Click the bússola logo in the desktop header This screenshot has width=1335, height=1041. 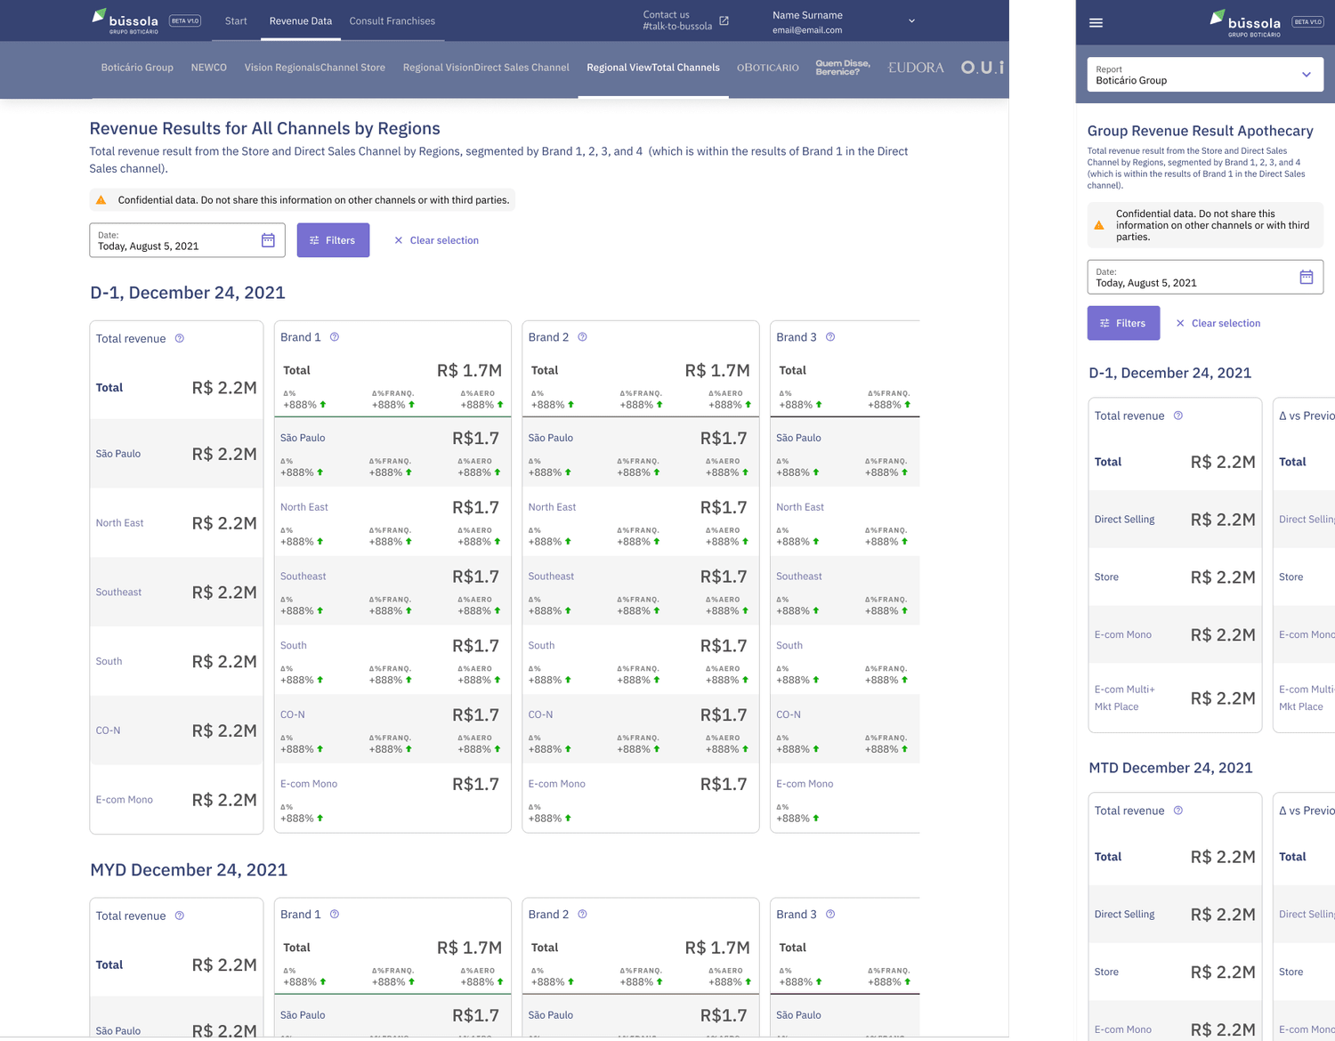tap(125, 20)
